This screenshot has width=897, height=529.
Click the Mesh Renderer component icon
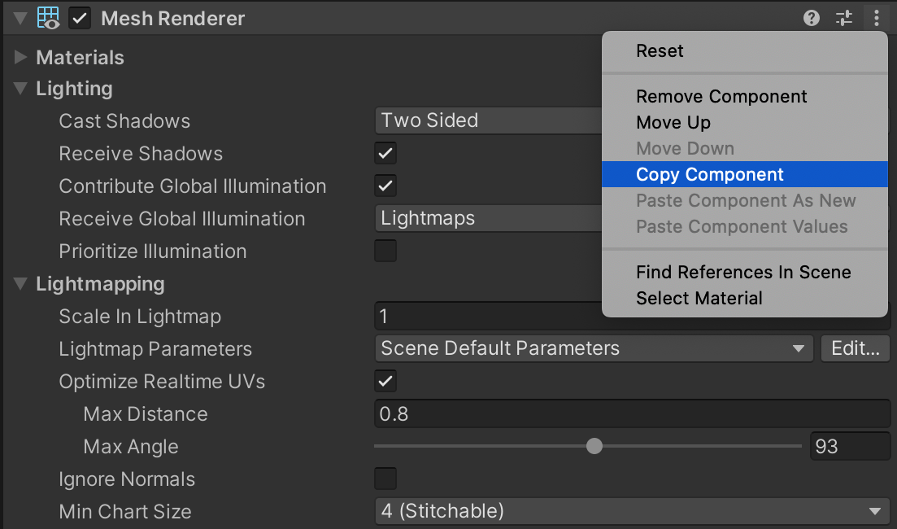(x=49, y=18)
